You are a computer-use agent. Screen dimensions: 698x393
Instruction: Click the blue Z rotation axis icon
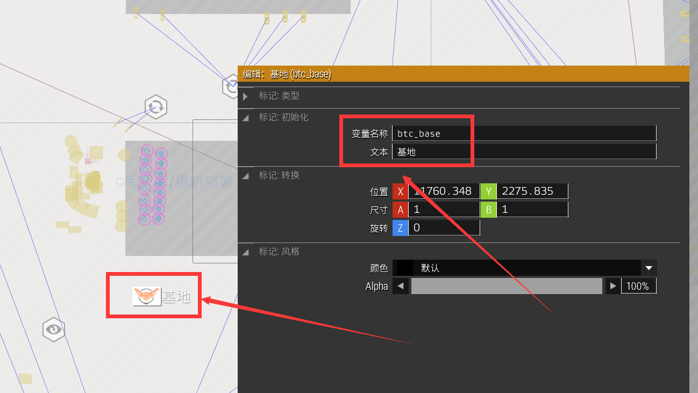click(400, 227)
